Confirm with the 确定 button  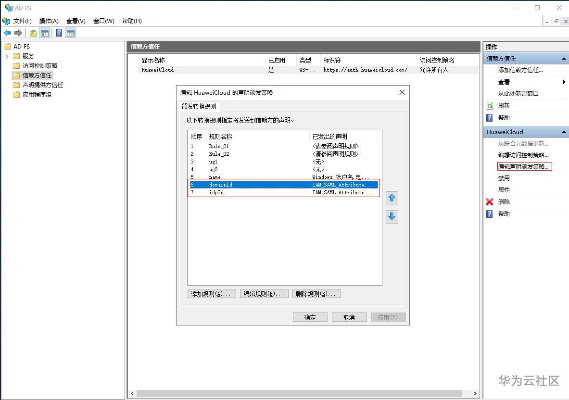310,317
